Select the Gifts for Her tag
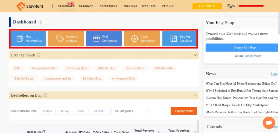 point(106,68)
